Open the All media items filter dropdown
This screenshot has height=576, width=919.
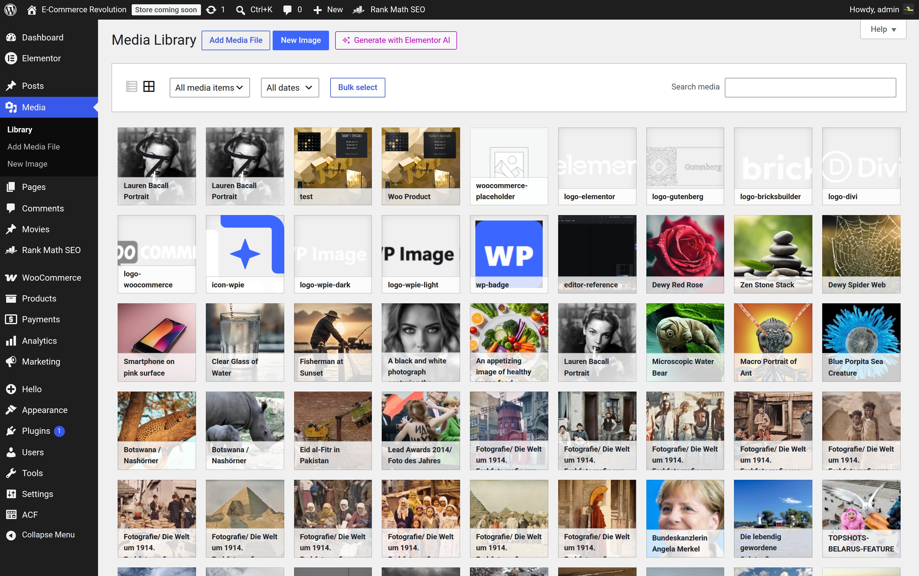(x=210, y=88)
